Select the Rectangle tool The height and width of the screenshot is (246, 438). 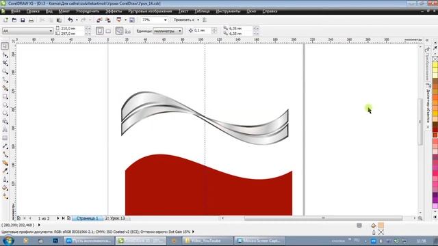coord(5,96)
